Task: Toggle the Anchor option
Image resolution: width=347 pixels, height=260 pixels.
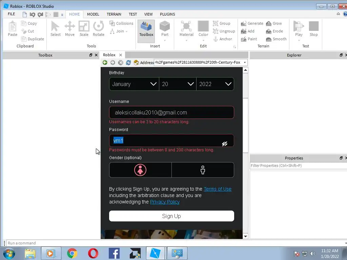Action: (223, 39)
